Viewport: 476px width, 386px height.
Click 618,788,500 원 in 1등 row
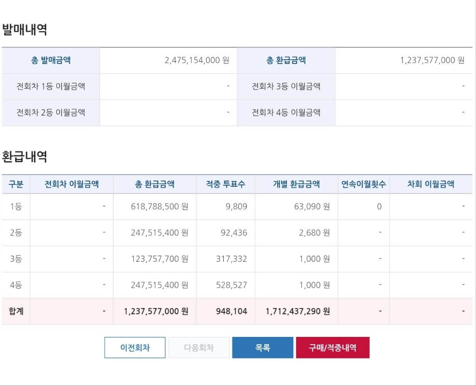(159, 206)
